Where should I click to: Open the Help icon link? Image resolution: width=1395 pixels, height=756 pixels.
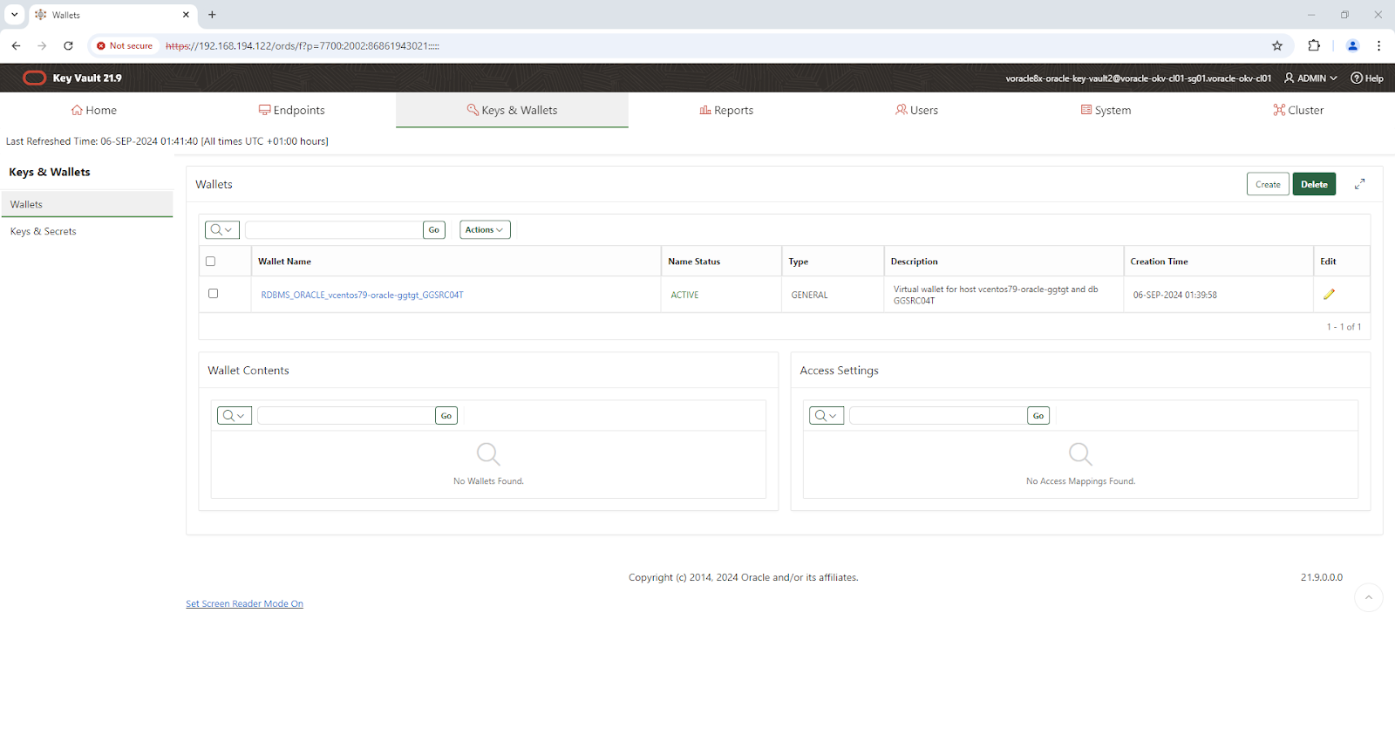tap(1366, 78)
